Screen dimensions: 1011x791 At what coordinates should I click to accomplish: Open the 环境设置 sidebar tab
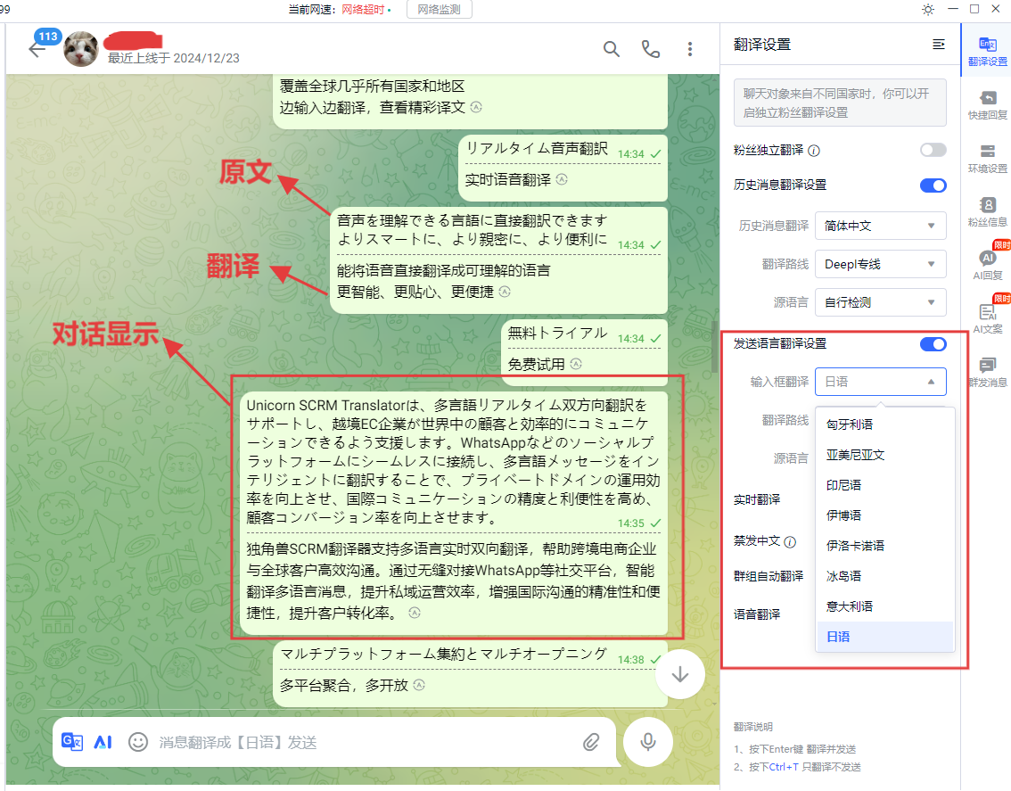click(987, 158)
